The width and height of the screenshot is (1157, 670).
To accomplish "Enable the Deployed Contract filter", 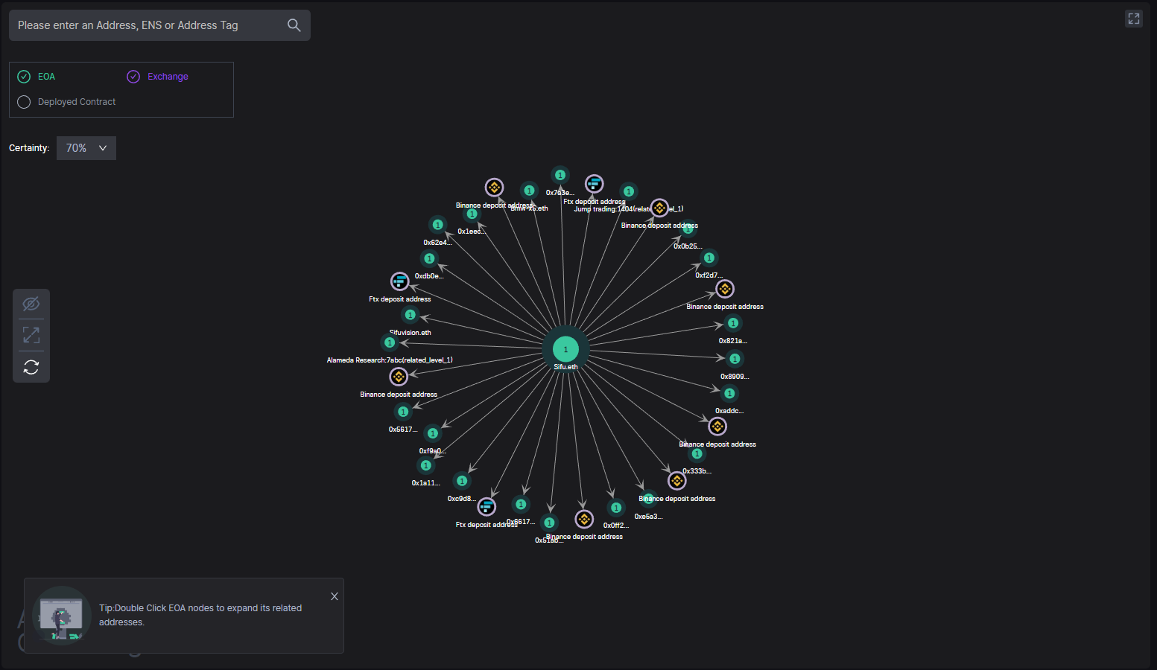I will tap(24, 102).
